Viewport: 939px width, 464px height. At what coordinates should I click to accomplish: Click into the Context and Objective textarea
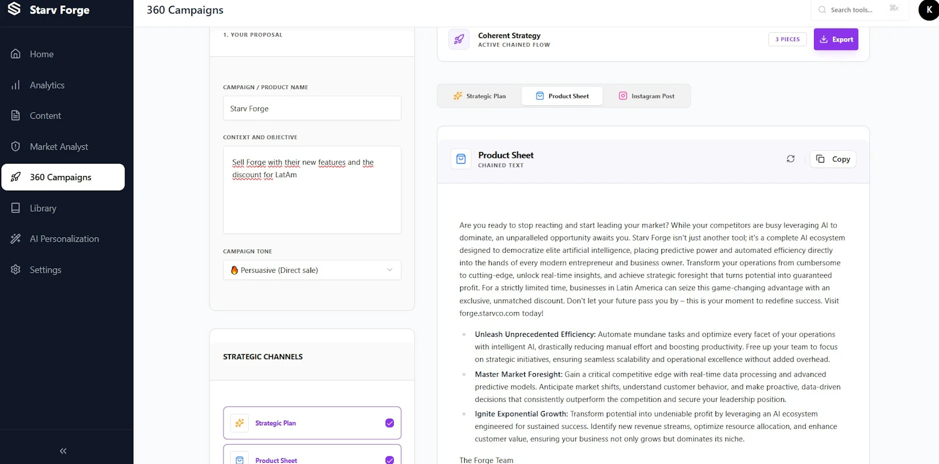[x=312, y=190]
